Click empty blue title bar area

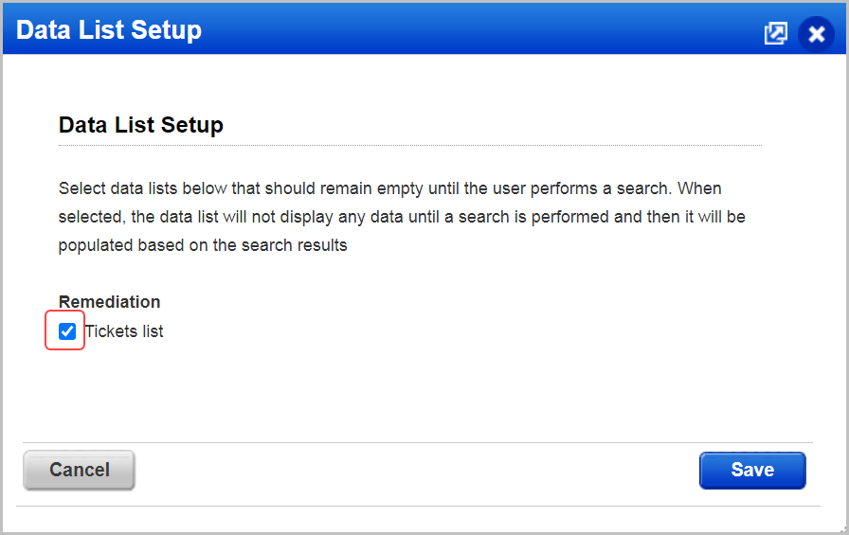click(482, 29)
